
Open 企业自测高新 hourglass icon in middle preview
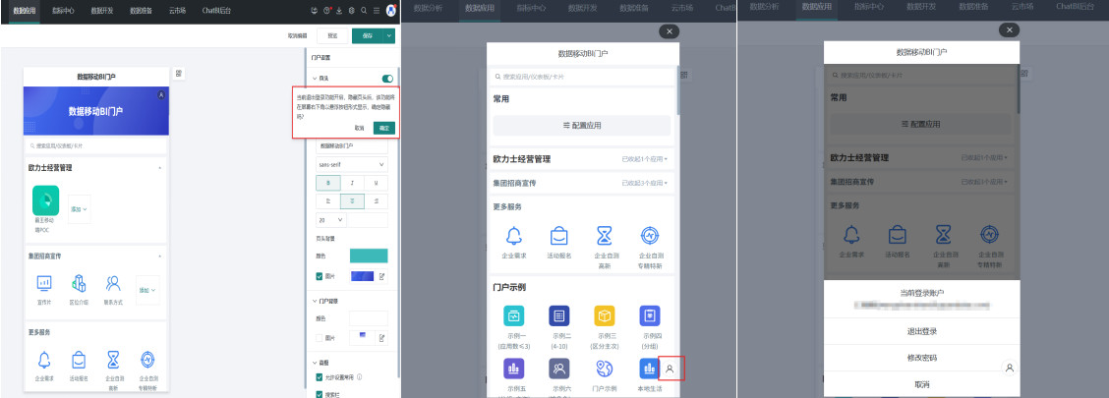pyautogui.click(x=604, y=236)
